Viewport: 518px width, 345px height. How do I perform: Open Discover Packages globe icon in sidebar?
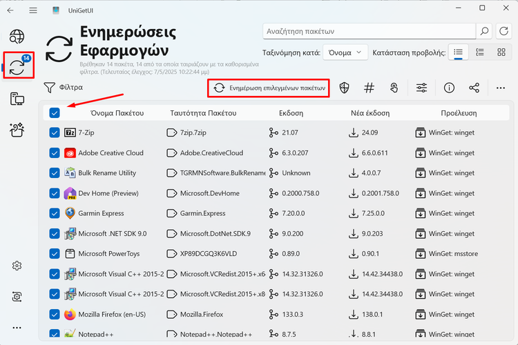[17, 37]
